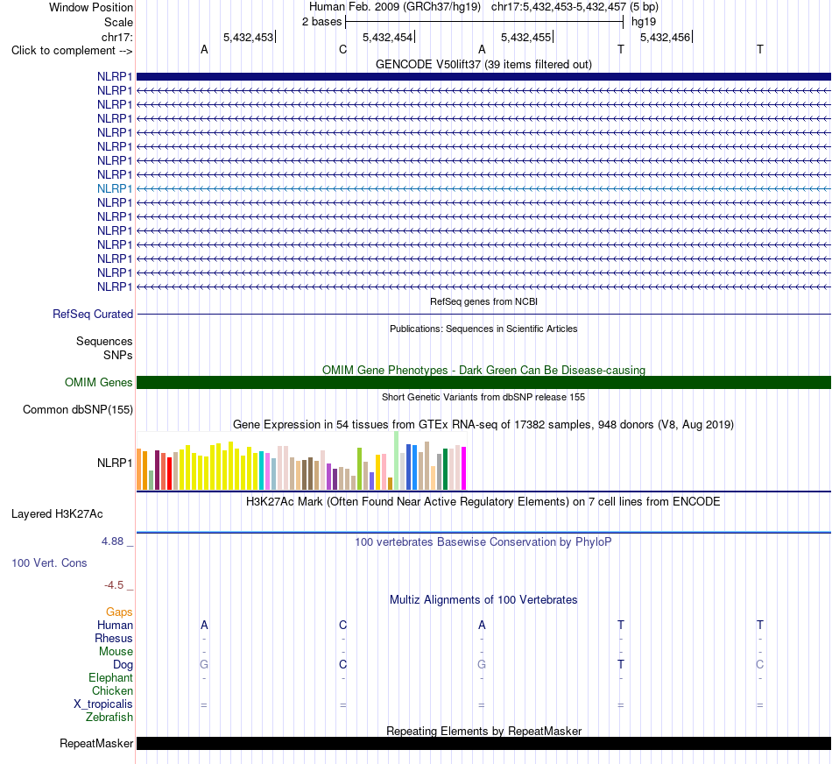Select the Window Position label
The width and height of the screenshot is (832, 764).
91,7
